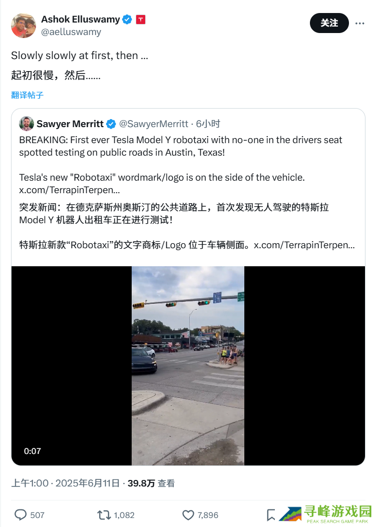Translate the post via 翻译帖子 link
Image resolution: width=375 pixels, height=527 pixels.
(x=27, y=95)
